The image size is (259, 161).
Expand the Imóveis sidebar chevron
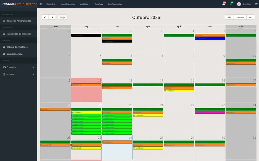pyautogui.click(x=34, y=74)
